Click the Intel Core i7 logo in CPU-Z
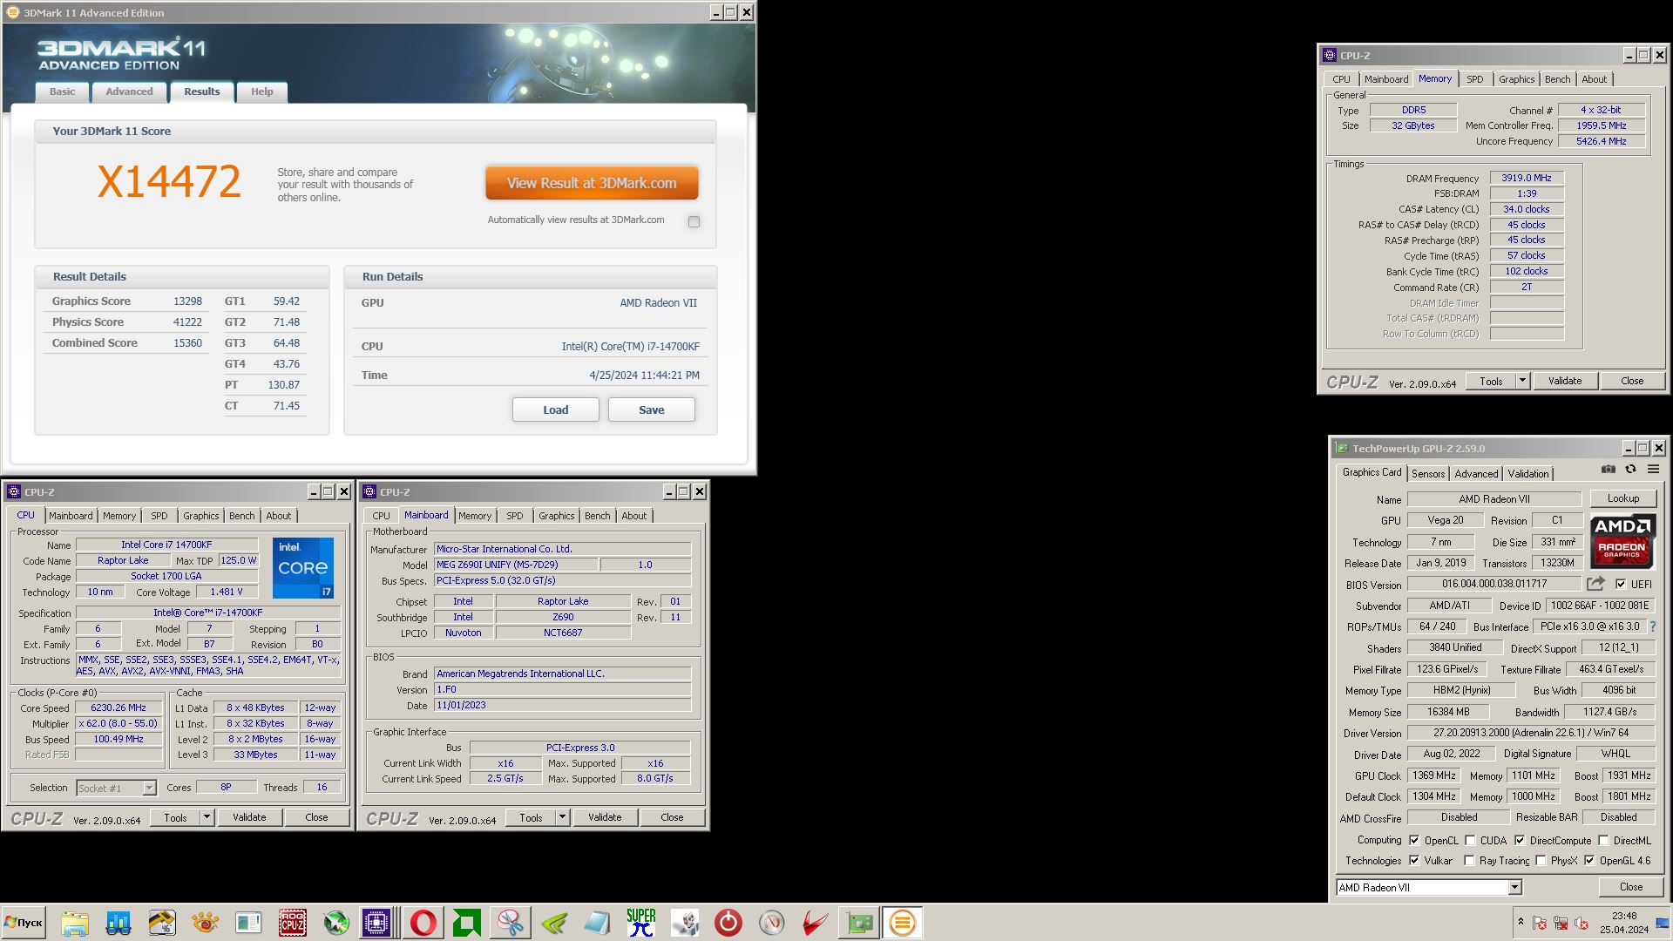The image size is (1673, 941). [302, 568]
